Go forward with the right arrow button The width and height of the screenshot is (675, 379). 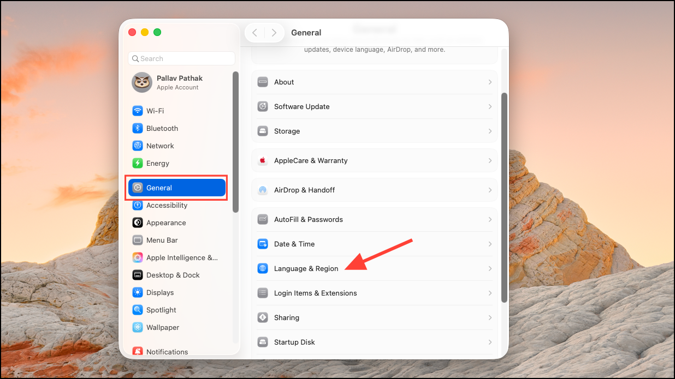(x=274, y=33)
